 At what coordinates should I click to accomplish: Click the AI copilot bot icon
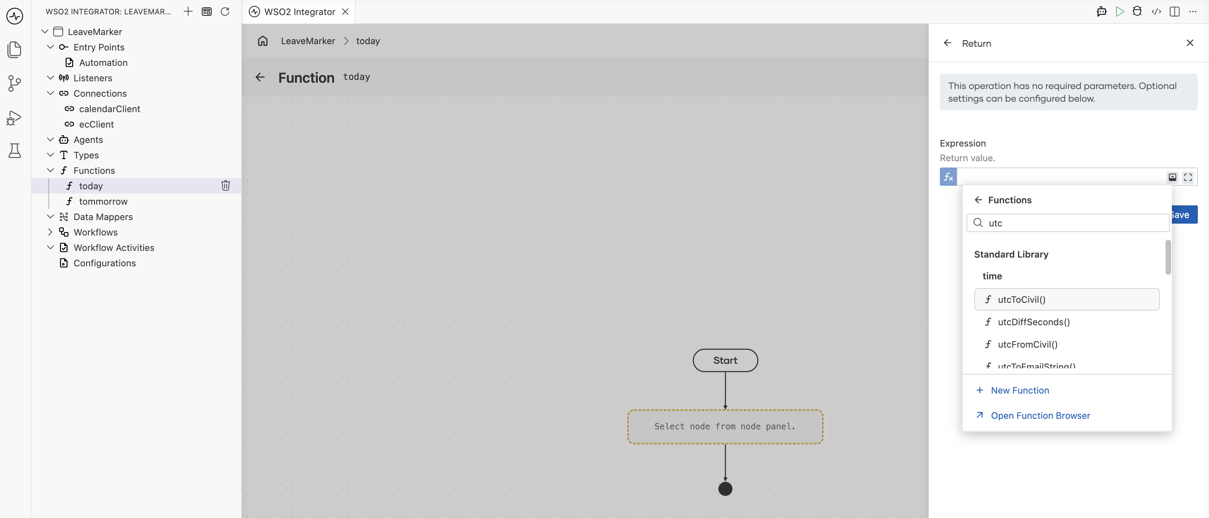click(x=1101, y=11)
